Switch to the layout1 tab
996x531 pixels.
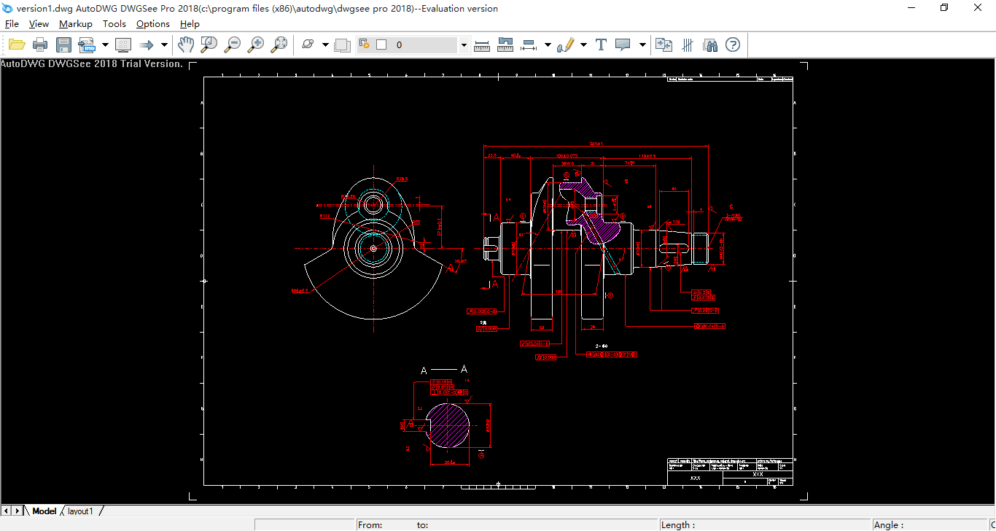(x=80, y=511)
